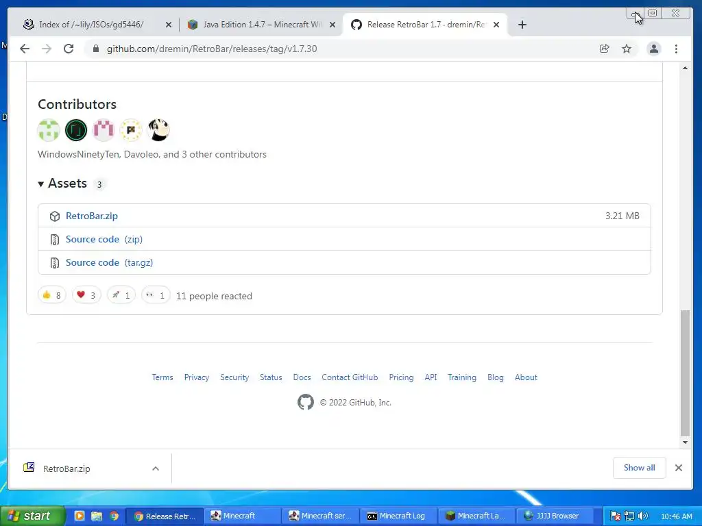This screenshot has height=526, width=702.
Task: Close the Index of ~lily/ISOs tab
Action: point(169,25)
